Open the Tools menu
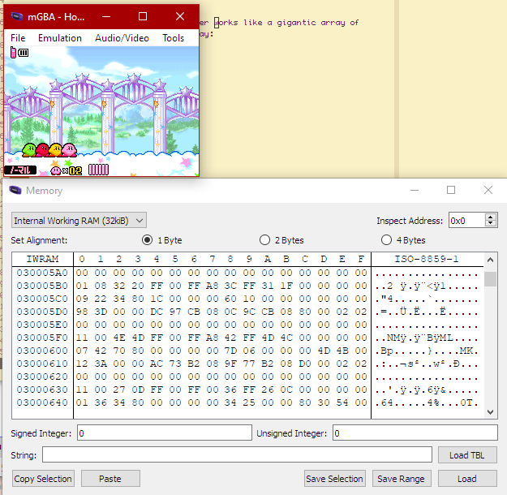Image resolution: width=507 pixels, height=495 pixels. 173,38
